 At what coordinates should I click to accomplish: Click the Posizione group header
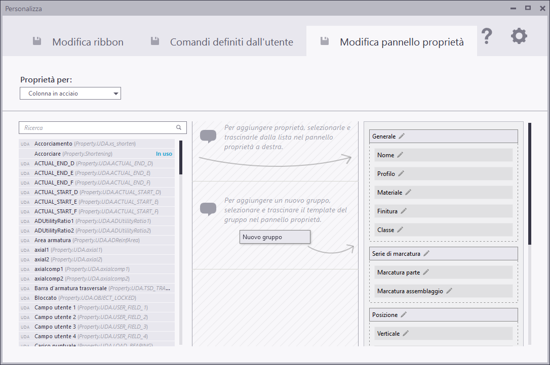point(443,314)
